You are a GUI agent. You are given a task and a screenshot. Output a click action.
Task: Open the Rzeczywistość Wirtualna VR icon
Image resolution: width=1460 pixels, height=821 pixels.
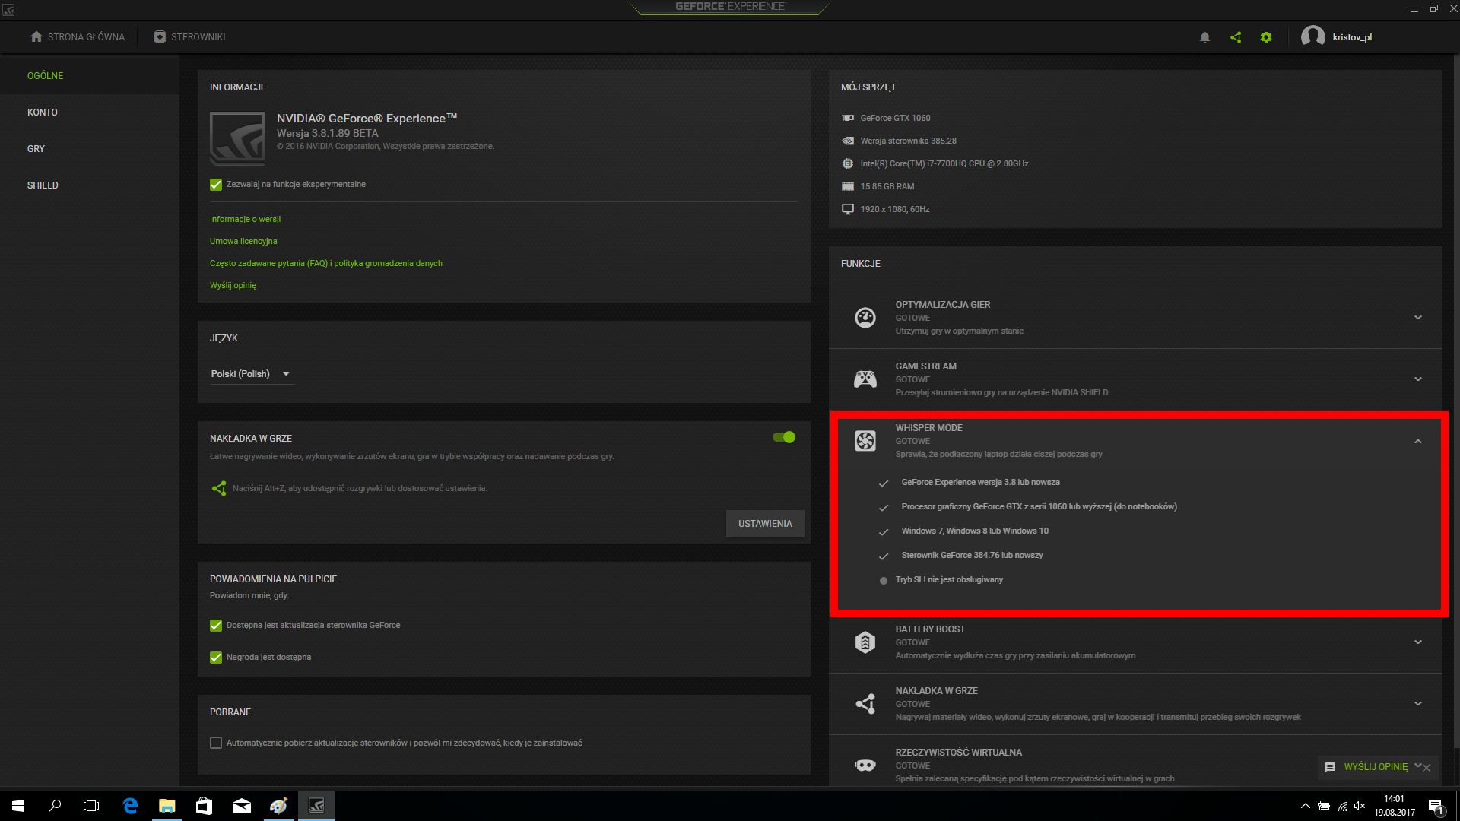coord(865,765)
